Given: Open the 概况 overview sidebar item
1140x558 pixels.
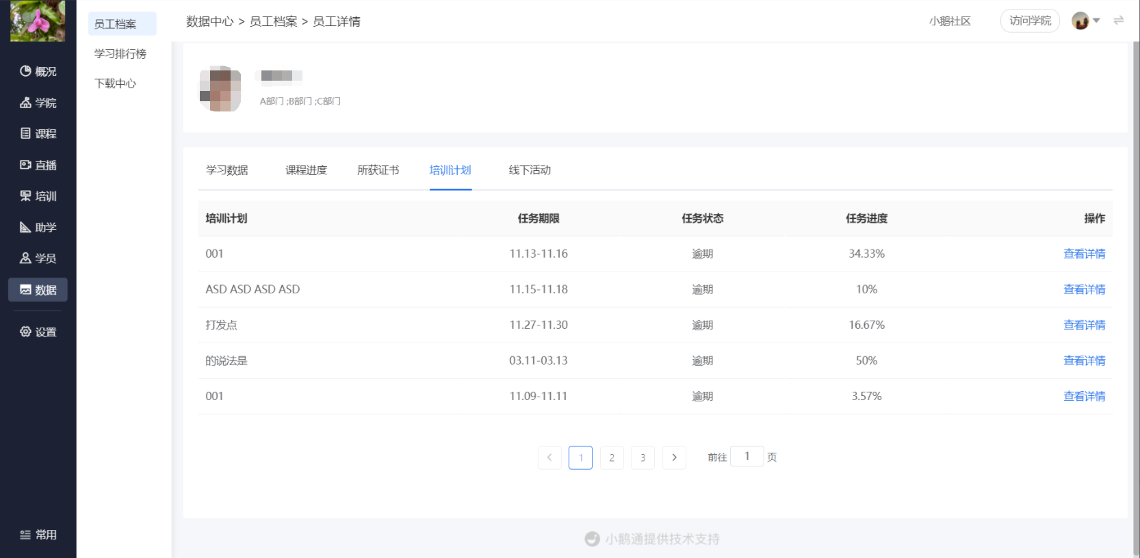Looking at the screenshot, I should (38, 71).
